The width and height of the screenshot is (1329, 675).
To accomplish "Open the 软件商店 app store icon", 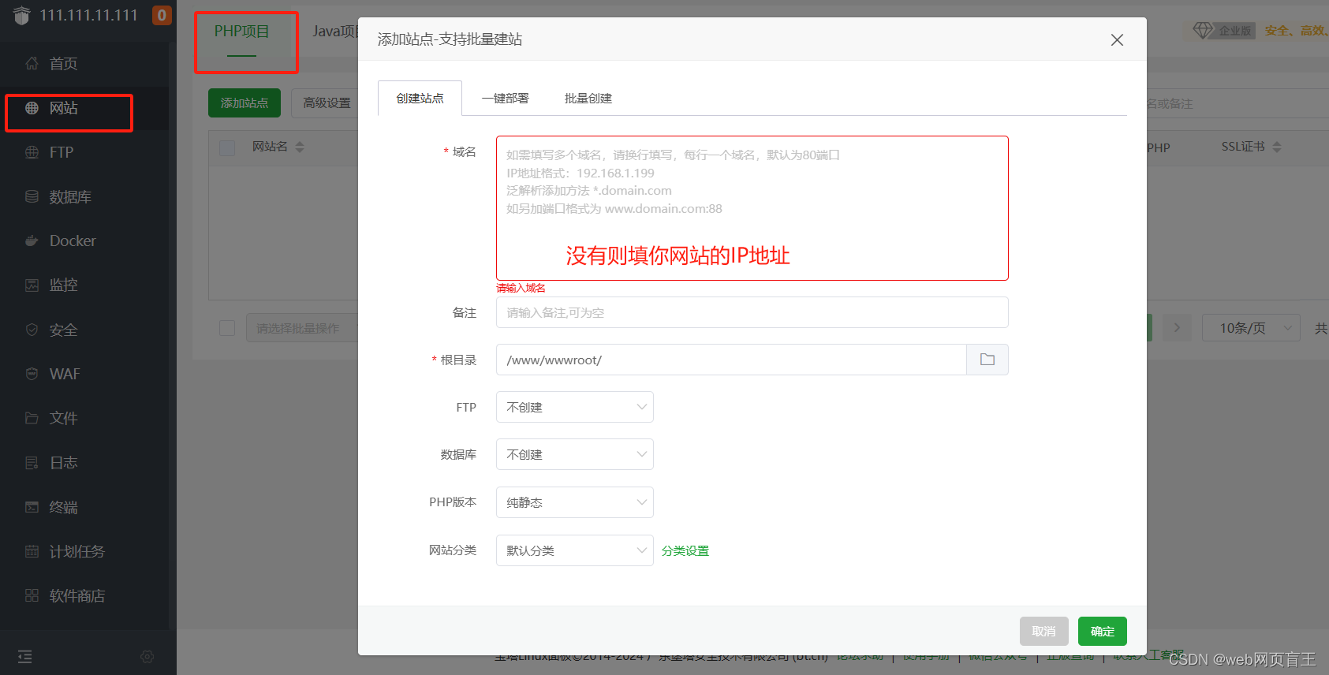I will 32,595.
